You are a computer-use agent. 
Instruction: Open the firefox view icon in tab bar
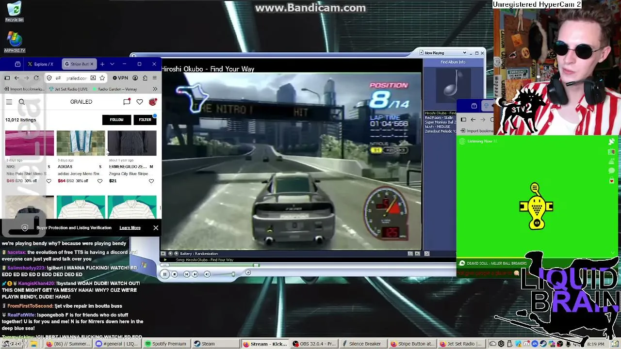(17, 64)
